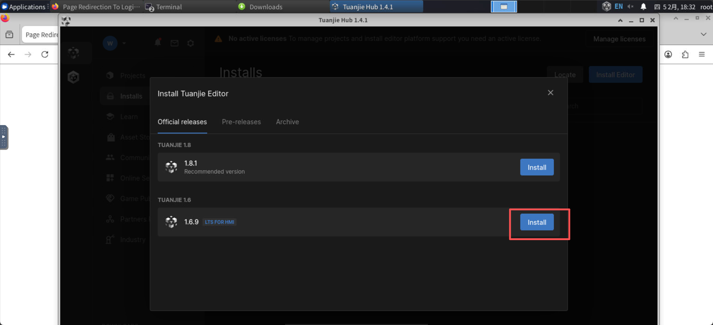Reload the page in Firefox

[x=45, y=54]
